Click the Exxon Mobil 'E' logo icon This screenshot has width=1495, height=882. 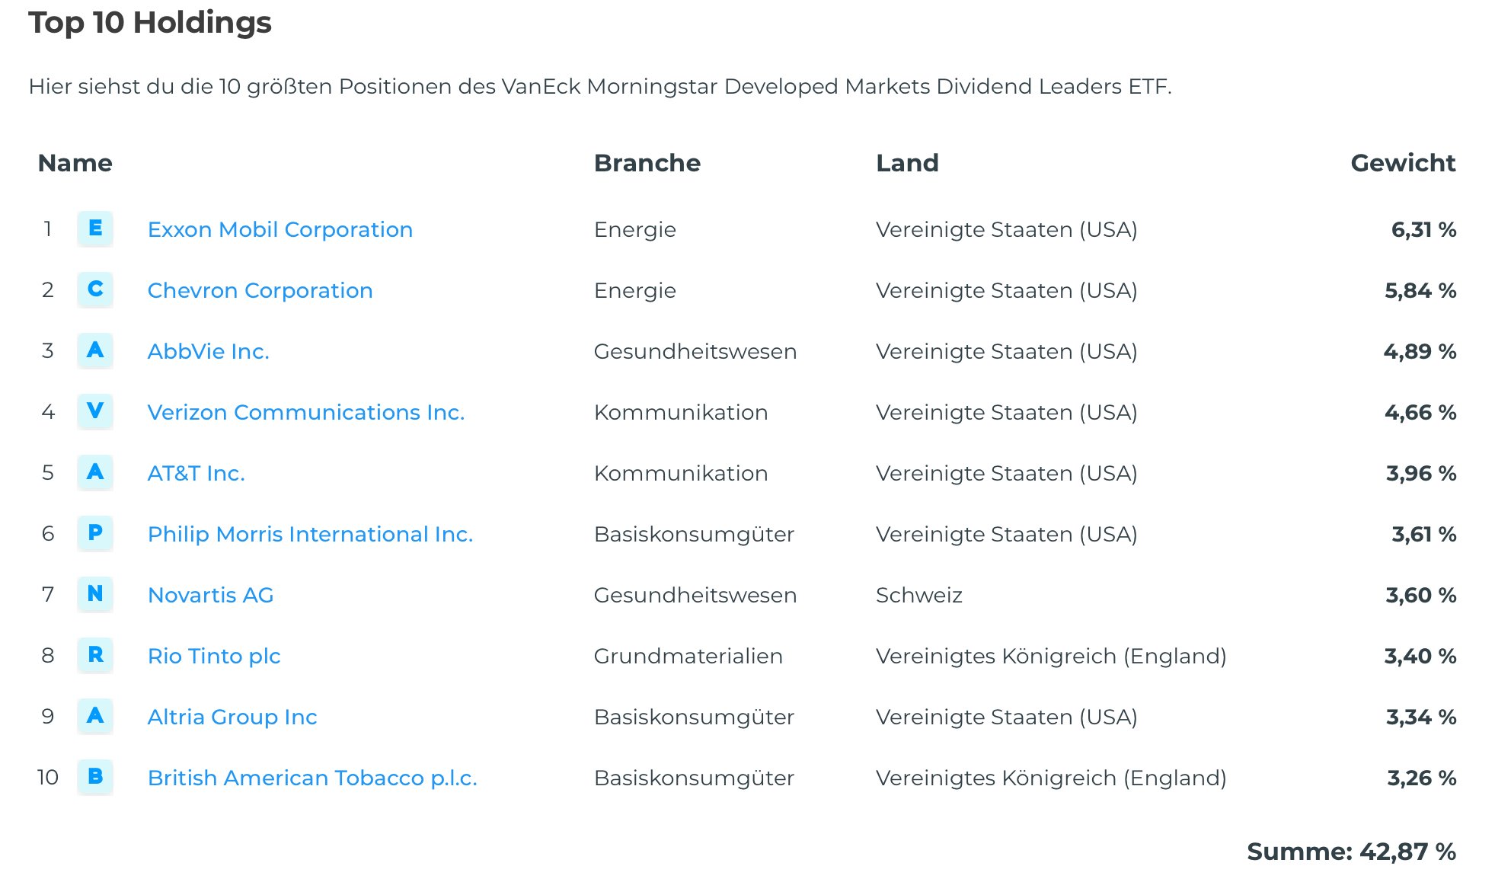click(95, 228)
